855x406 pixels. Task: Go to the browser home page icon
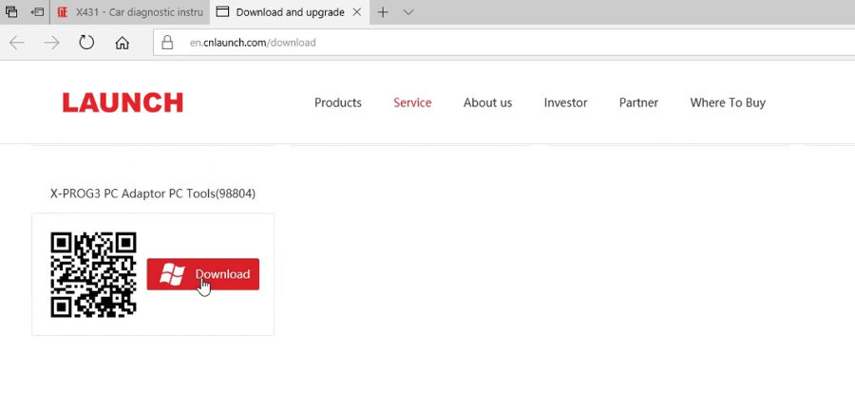point(123,43)
